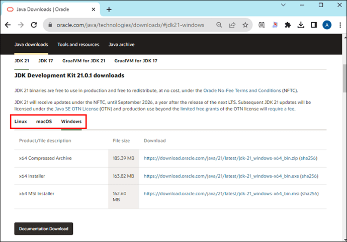Download the windows-x64_bin.exe installer link

[221, 176]
